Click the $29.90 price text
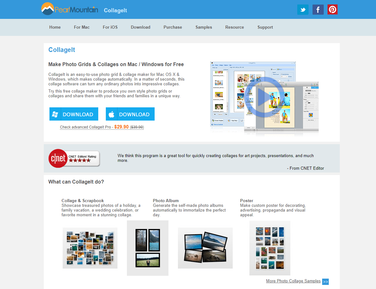The height and width of the screenshot is (289, 376). click(121, 127)
